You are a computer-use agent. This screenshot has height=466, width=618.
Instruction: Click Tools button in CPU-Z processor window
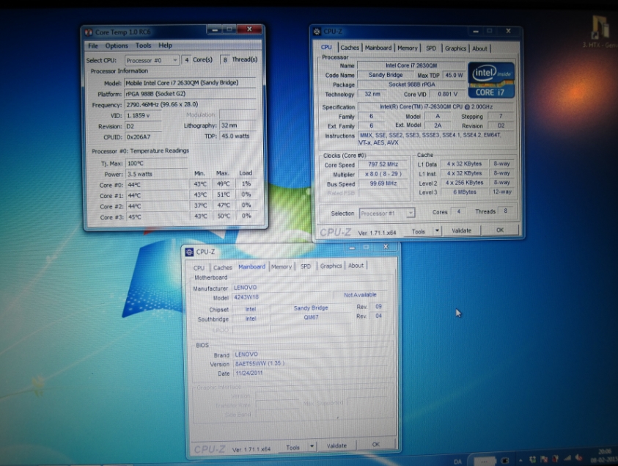418,231
